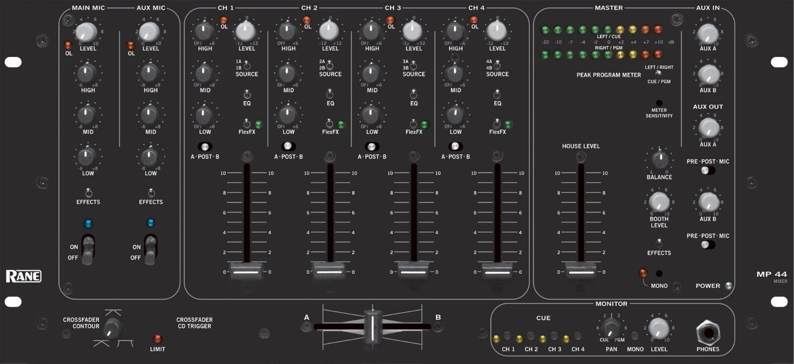Click the CH 4 LEVEL knob
The height and width of the screenshot is (364, 794).
[496, 32]
